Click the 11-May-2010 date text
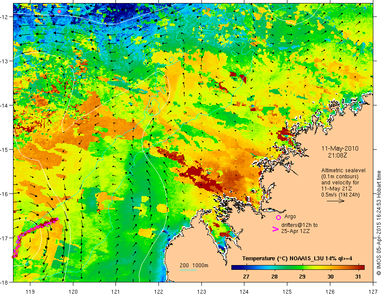The height and width of the screenshot is (295, 382). pos(340,148)
